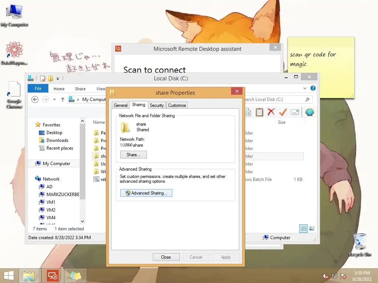Screen dimensions: 378x283
Task: Open Remote Desktop assistant from the taskbar
Action: [52, 276]
